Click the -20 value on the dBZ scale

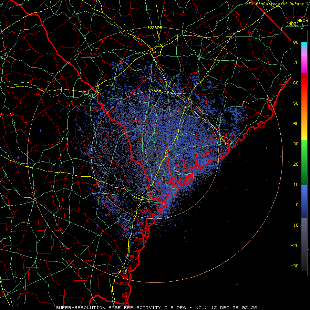(294, 246)
